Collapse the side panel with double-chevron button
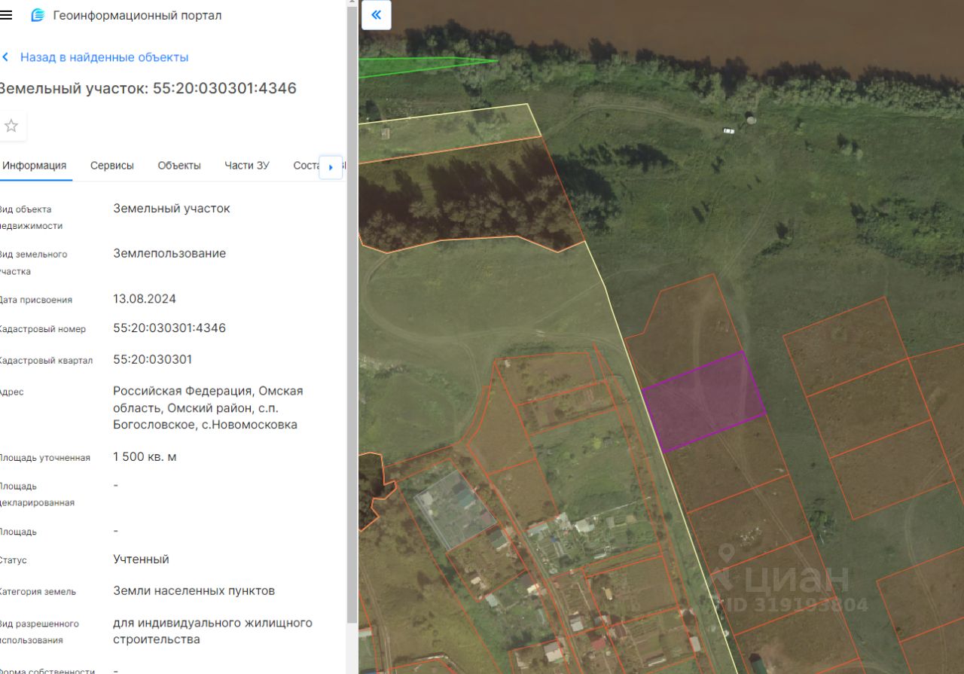Image resolution: width=964 pixels, height=674 pixels. pyautogui.click(x=377, y=15)
